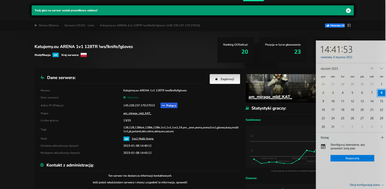Collapse with Ukryj konfigurację planu
Viewport: 386px width, 189px height.
pos(367,185)
